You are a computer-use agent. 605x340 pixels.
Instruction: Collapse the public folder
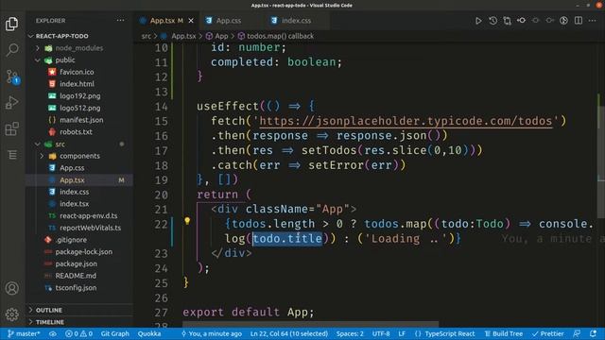click(79, 60)
